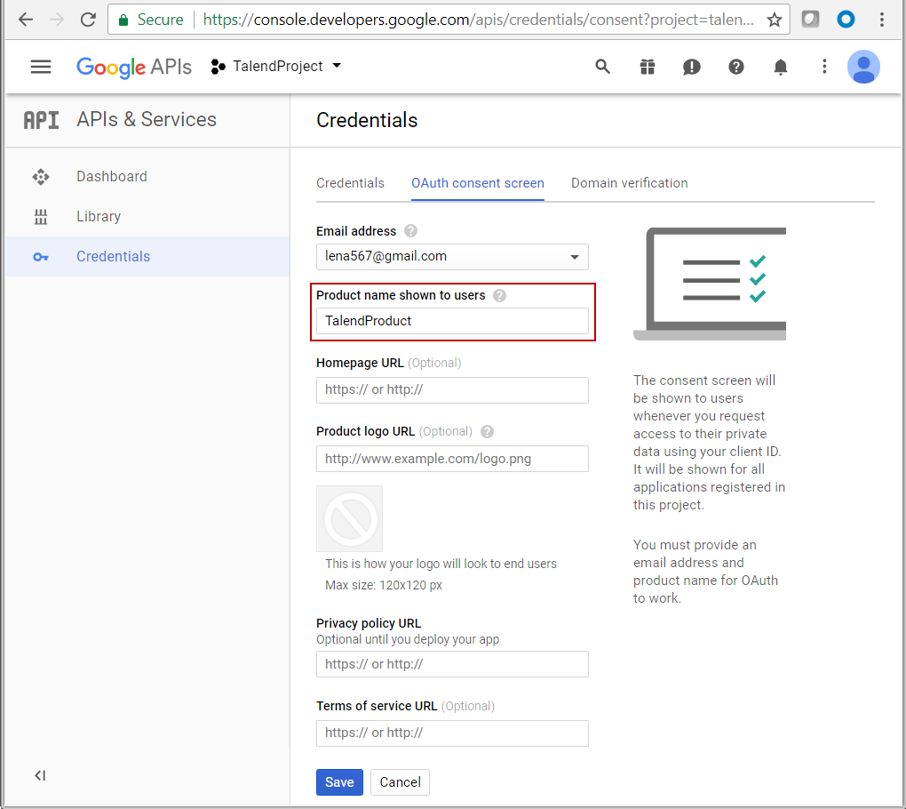Focus the Product name shown to users field
The image size is (906, 809).
[452, 321]
